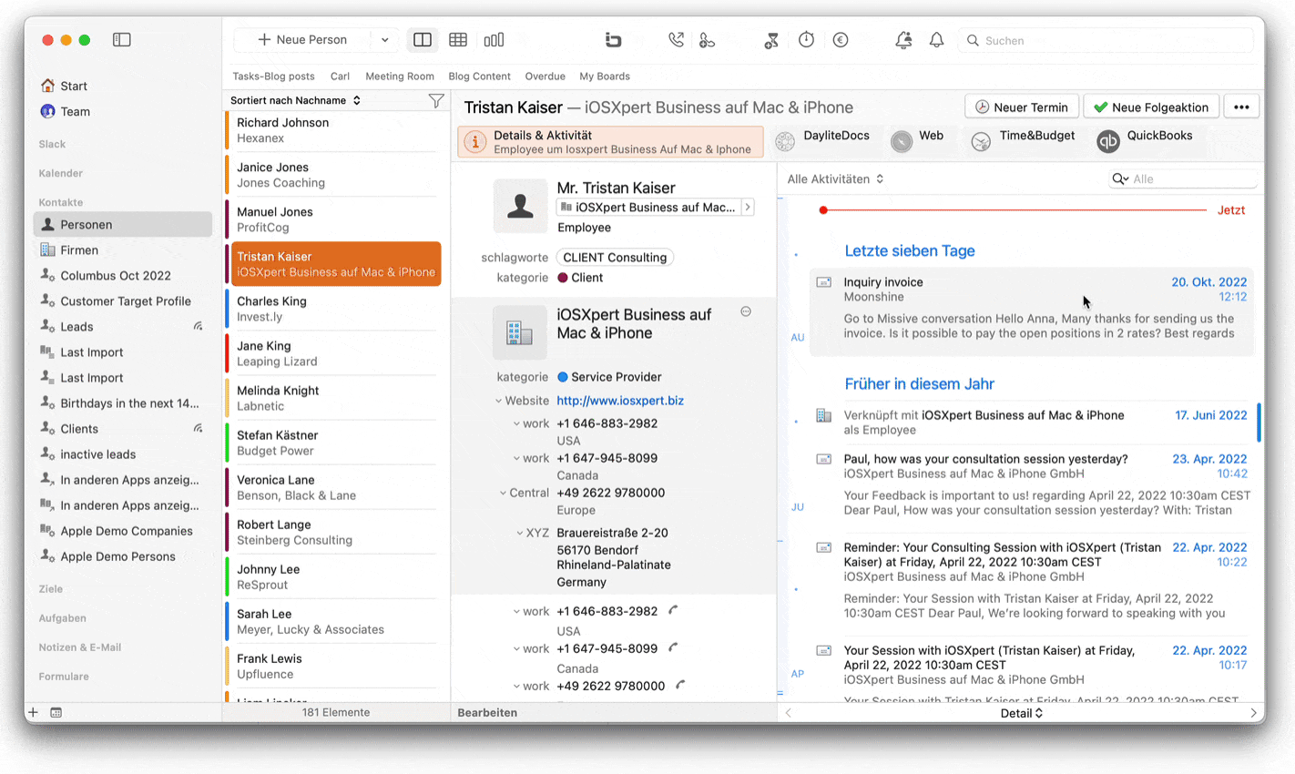
Task: Click the plus icon at sidebar bottom
Action: pyautogui.click(x=33, y=712)
